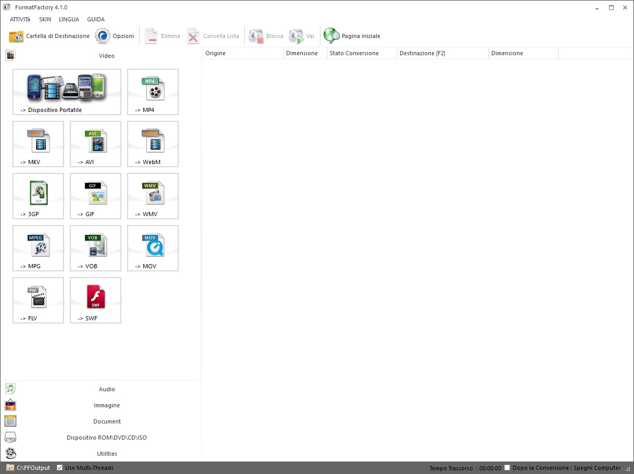Open the C:\FFOutput path link
This screenshot has height=474, width=634.
(x=33, y=468)
